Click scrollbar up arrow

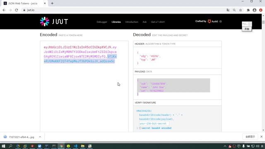(x=263, y=16)
